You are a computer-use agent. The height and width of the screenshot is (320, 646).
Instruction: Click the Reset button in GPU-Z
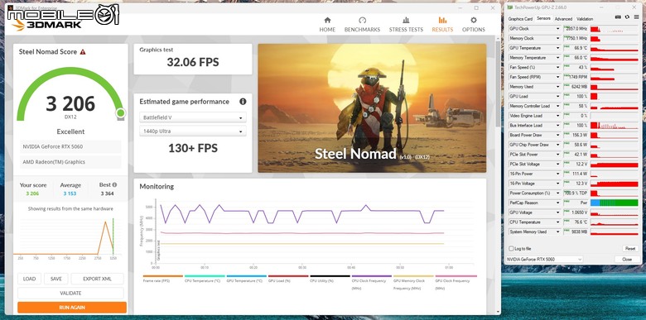(x=630, y=248)
